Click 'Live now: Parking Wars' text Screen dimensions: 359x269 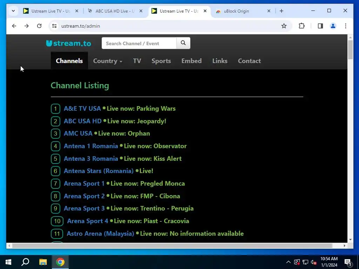[x=141, y=109]
